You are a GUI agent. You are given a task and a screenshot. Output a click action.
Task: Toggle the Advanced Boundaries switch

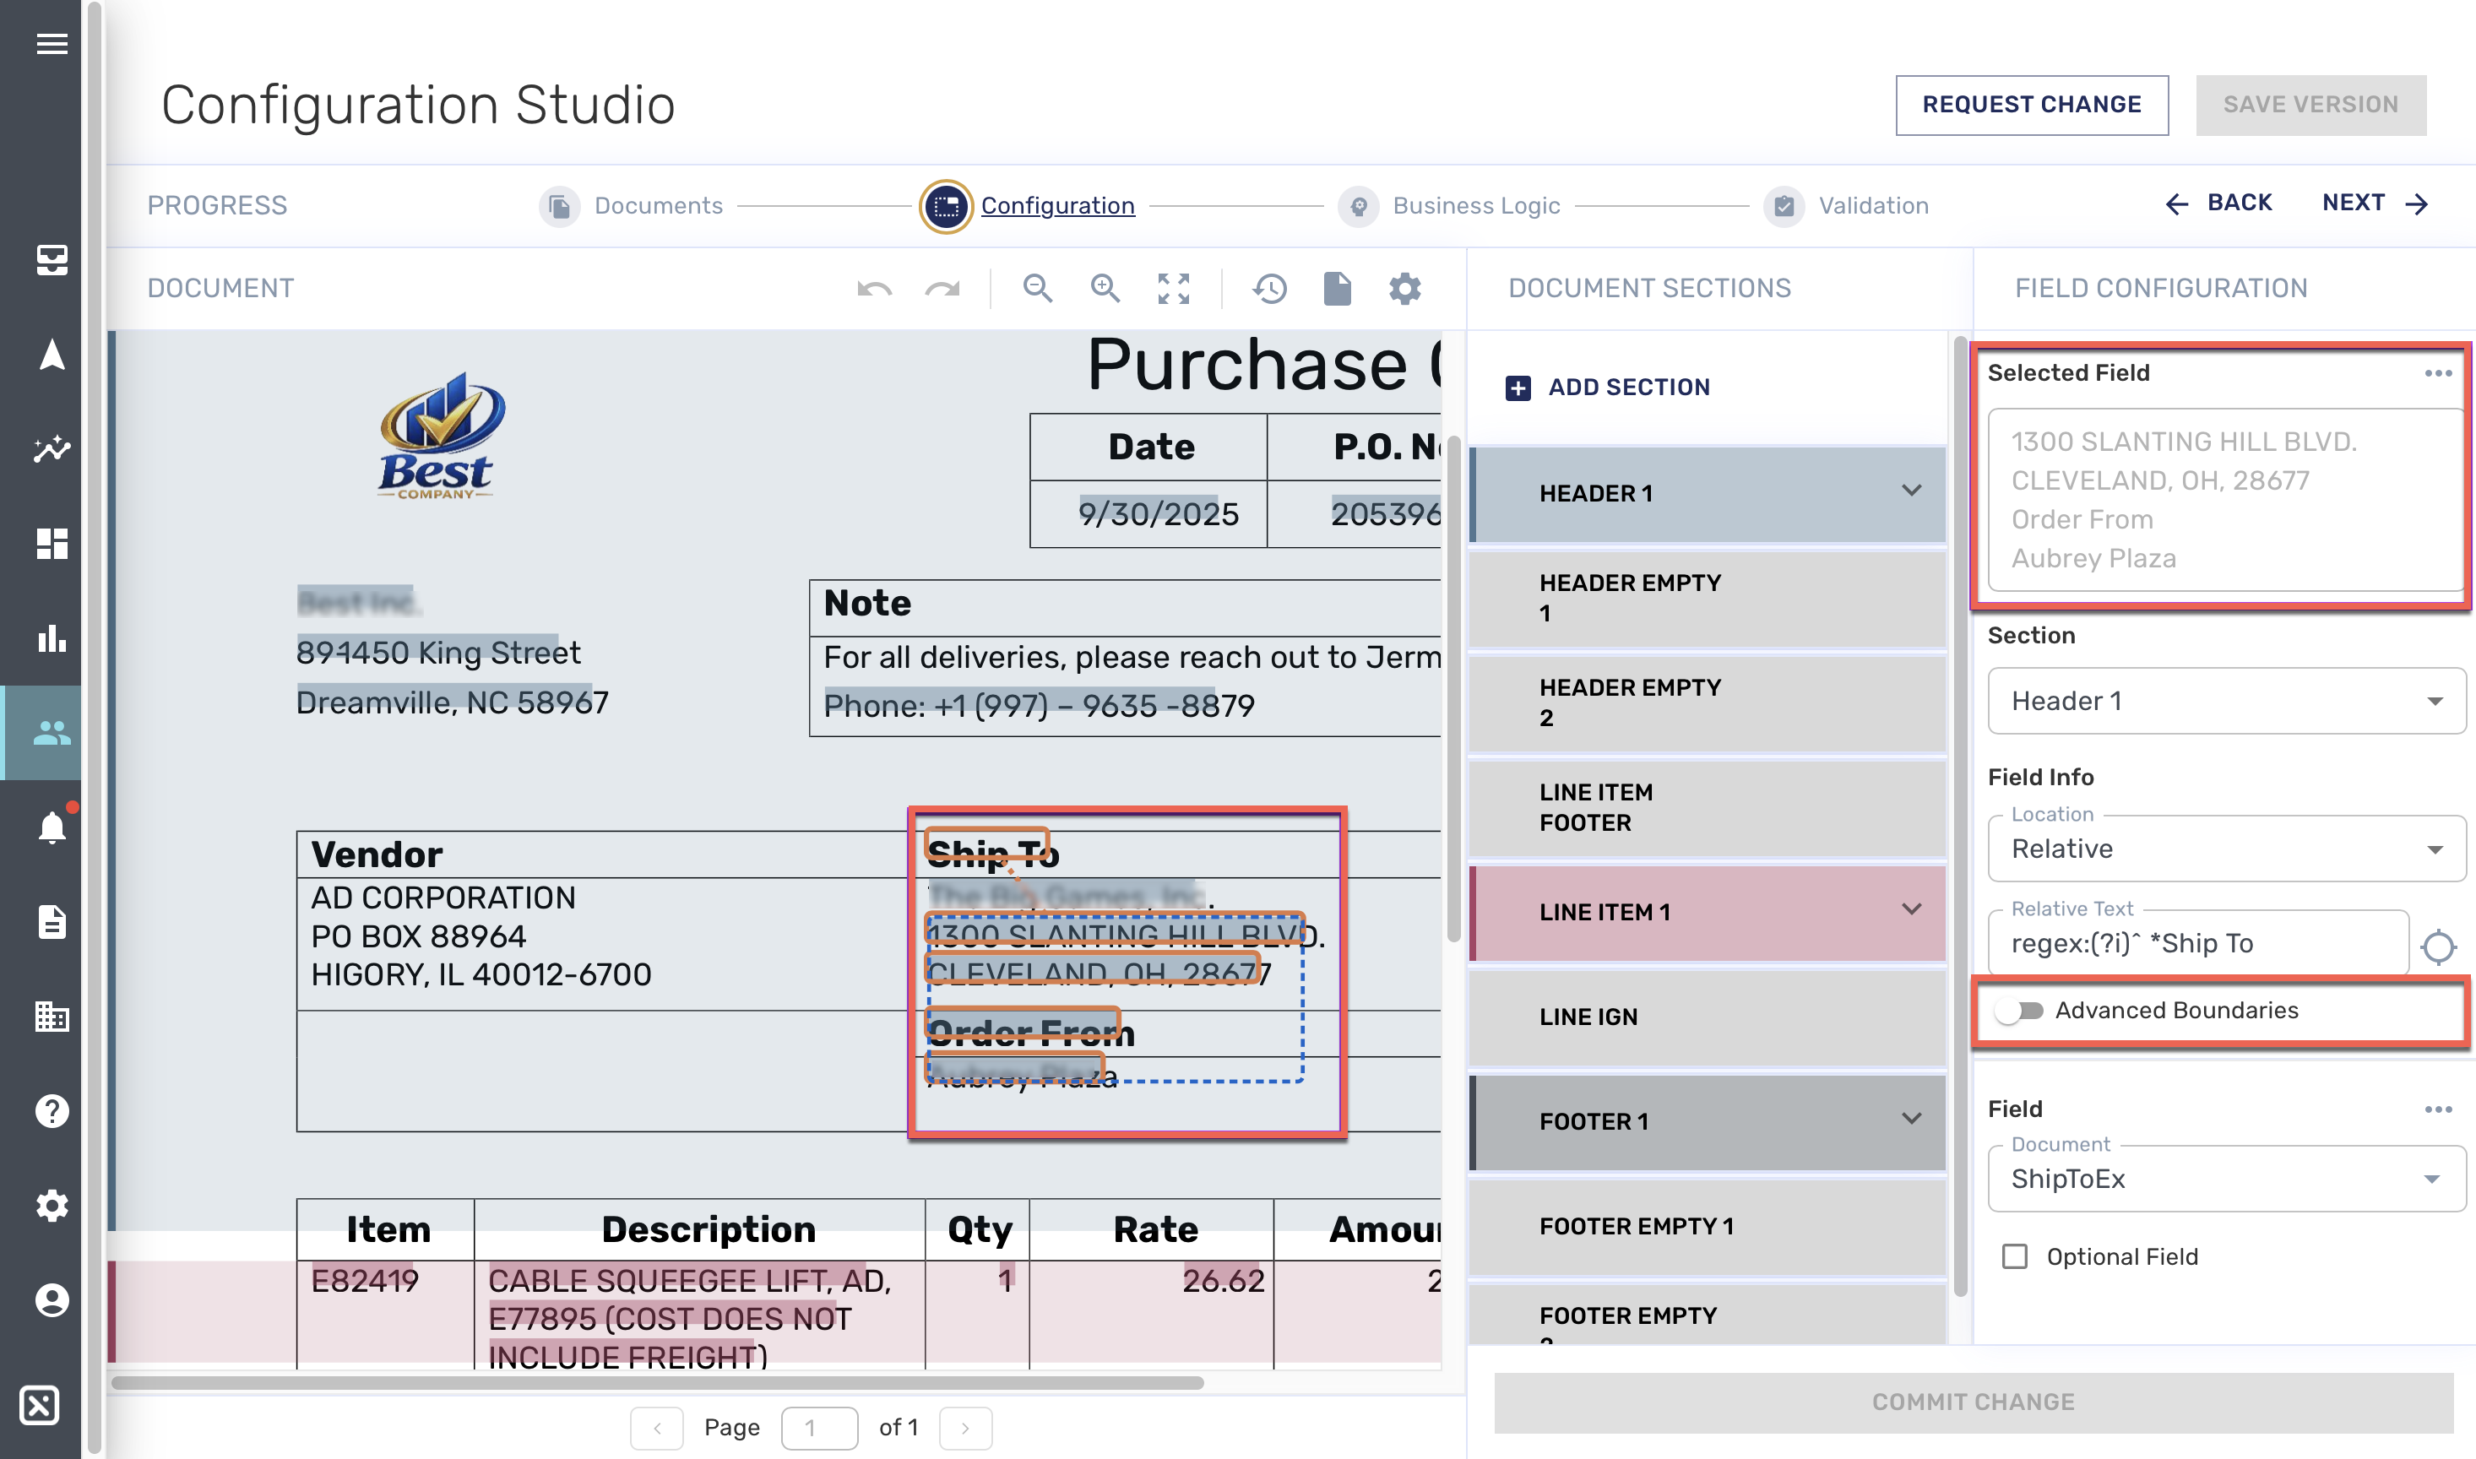click(x=2019, y=1010)
